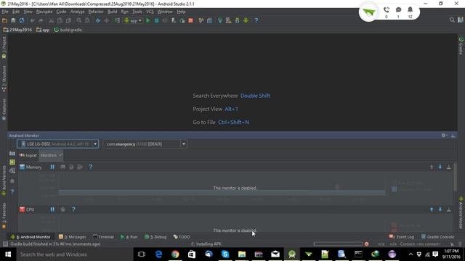Click the Memory monitor help question mark
This screenshot has width=465, height=261.
coord(90,167)
